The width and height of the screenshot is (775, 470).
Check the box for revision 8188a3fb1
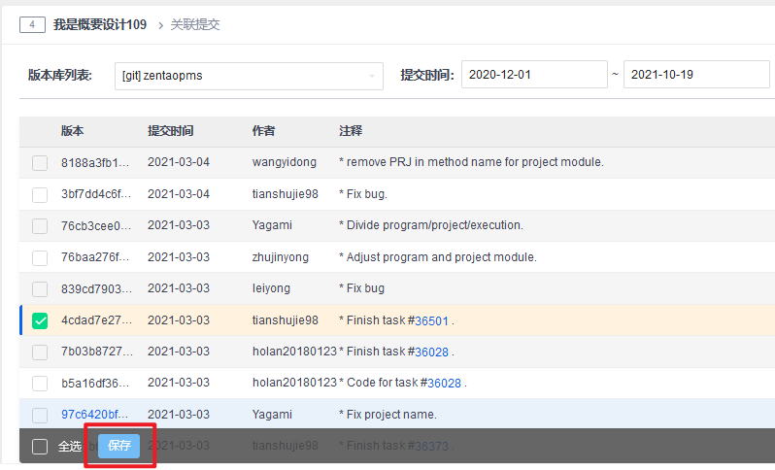(x=40, y=163)
